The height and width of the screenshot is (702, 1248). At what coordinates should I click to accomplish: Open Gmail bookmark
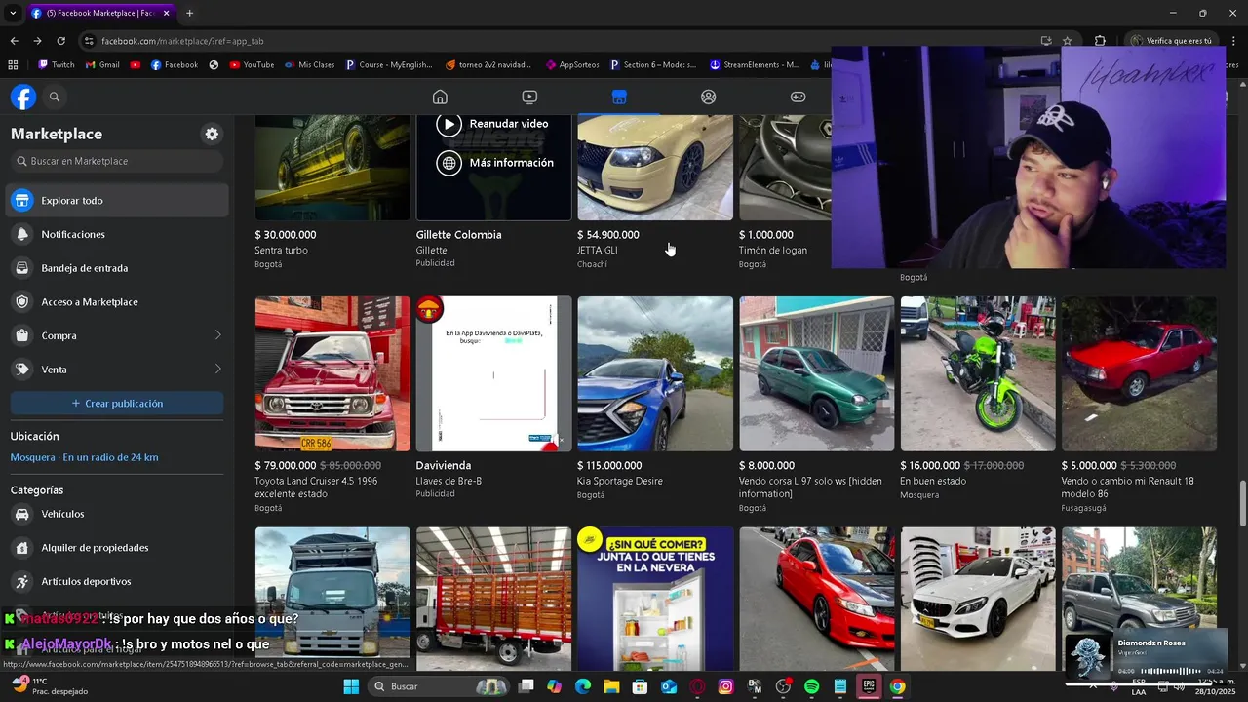click(x=102, y=65)
